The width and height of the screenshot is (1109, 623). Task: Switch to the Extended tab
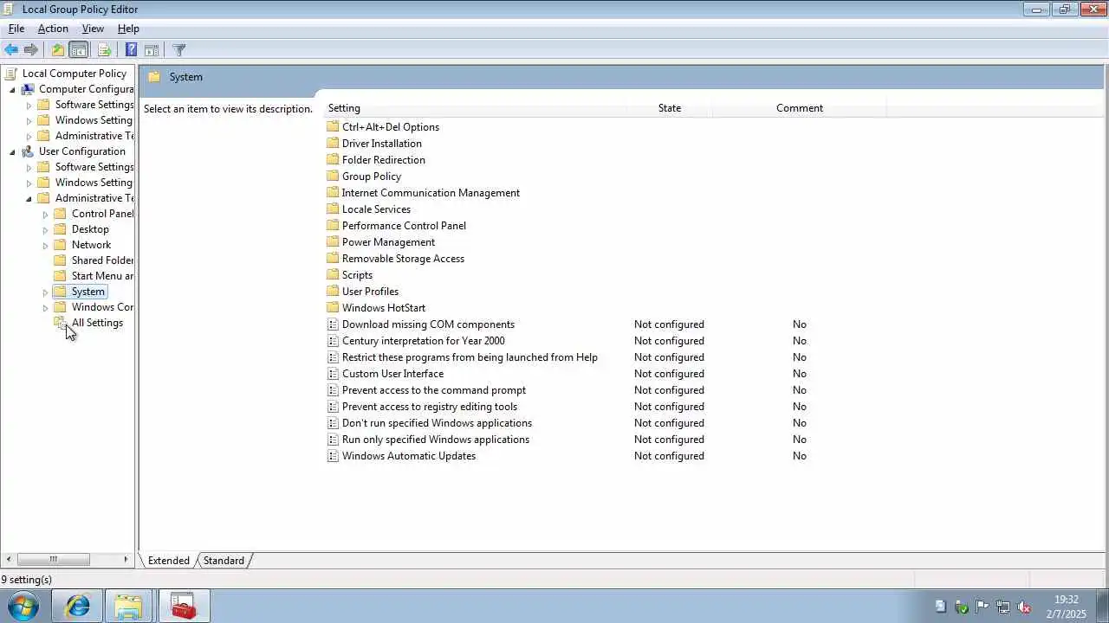(x=169, y=561)
